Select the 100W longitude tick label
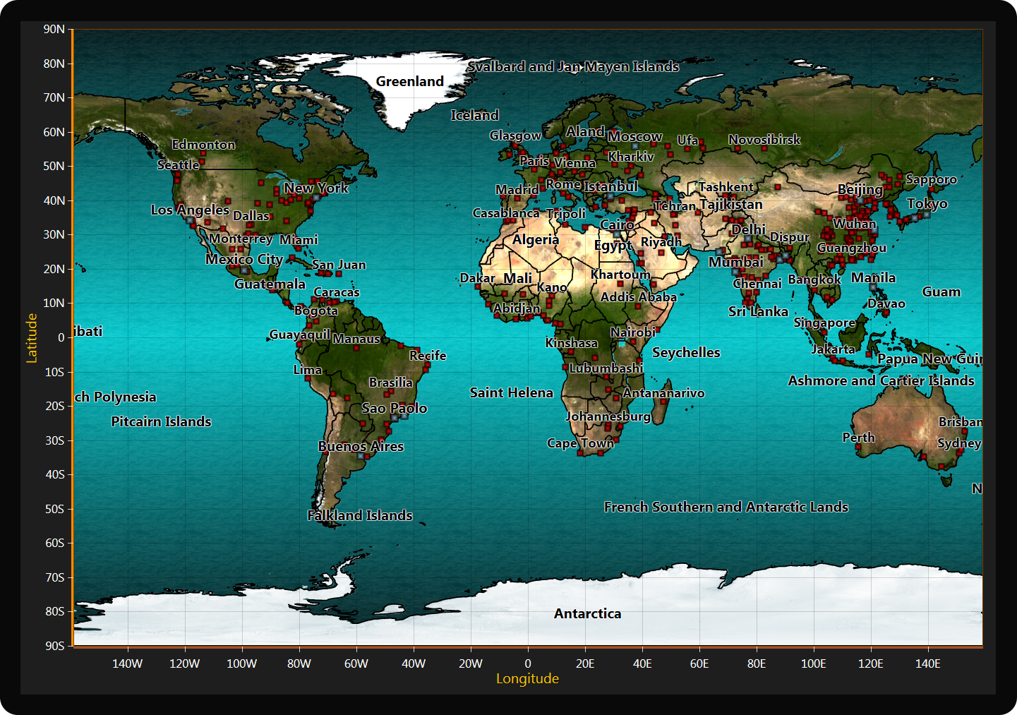 point(241,663)
